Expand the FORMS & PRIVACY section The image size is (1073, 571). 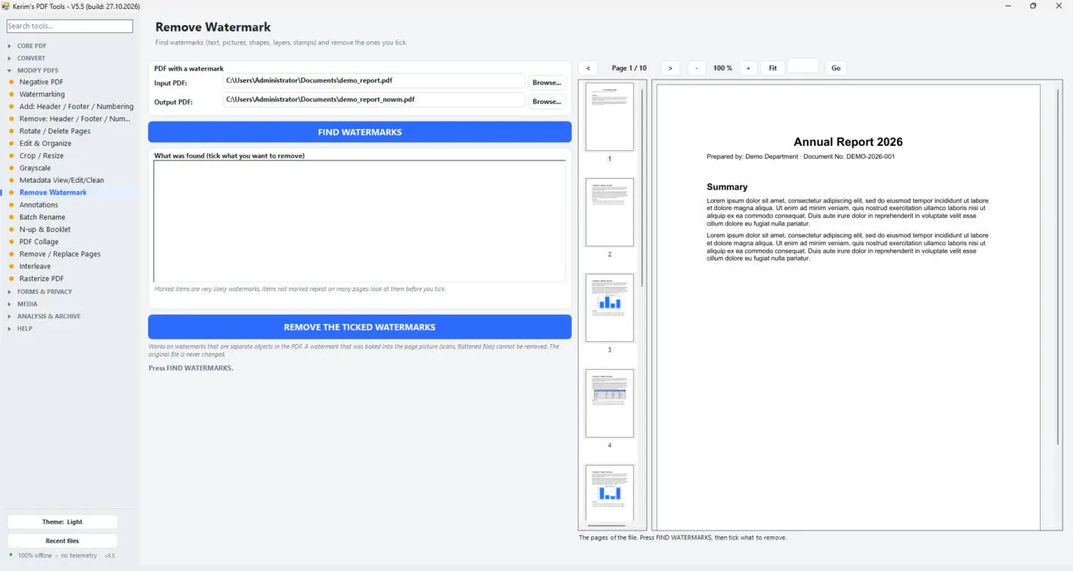[44, 292]
